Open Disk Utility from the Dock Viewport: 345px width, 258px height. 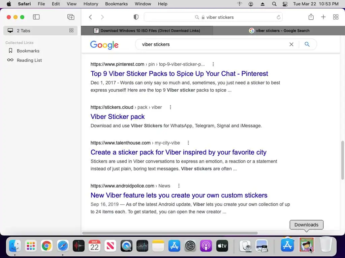245,246
